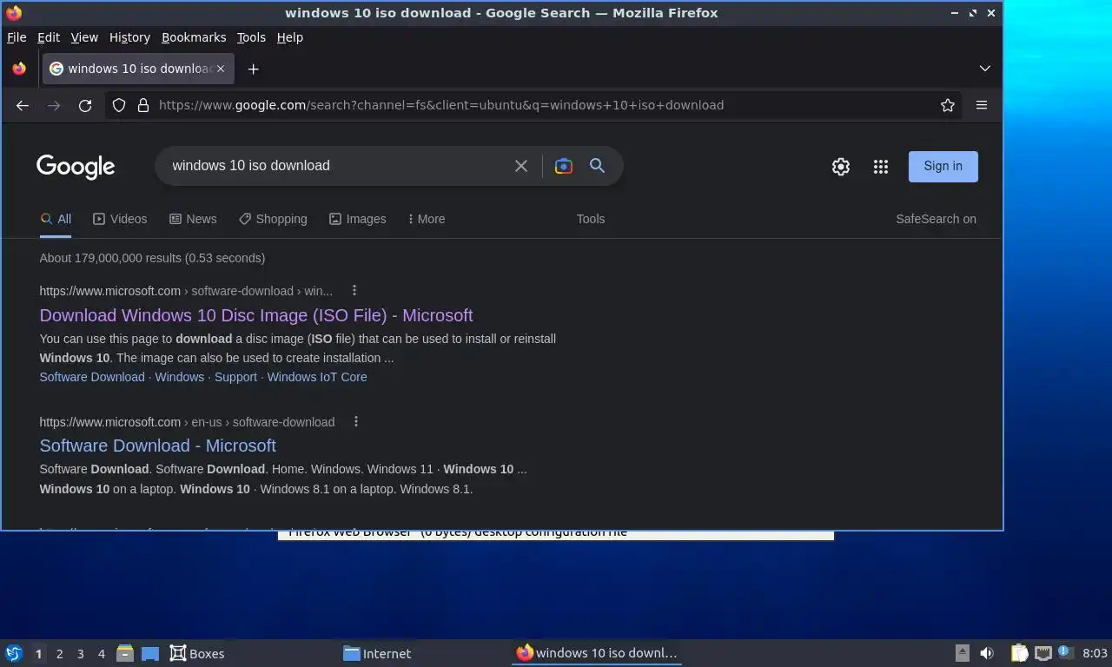Follow the Windows sitelink
This screenshot has width=1112, height=667.
pos(180,377)
